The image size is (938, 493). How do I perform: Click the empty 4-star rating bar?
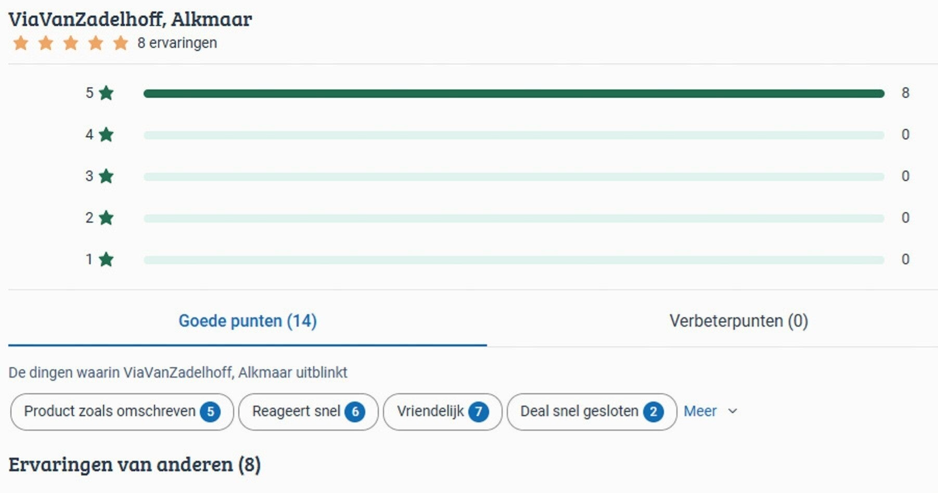[x=513, y=135]
